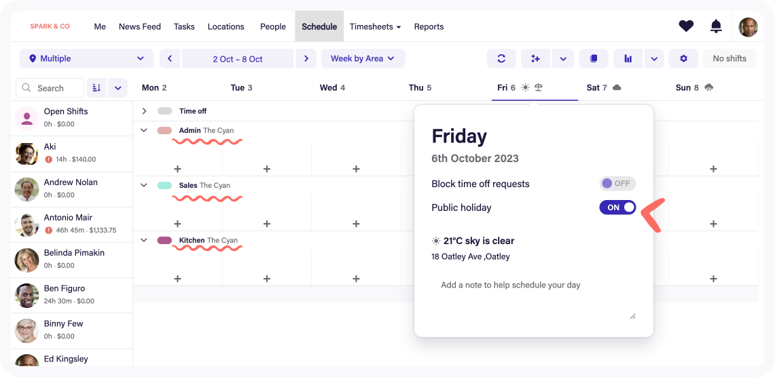The height and width of the screenshot is (377, 775).
Task: Click the sparkle auto-schedule icon
Action: click(535, 58)
